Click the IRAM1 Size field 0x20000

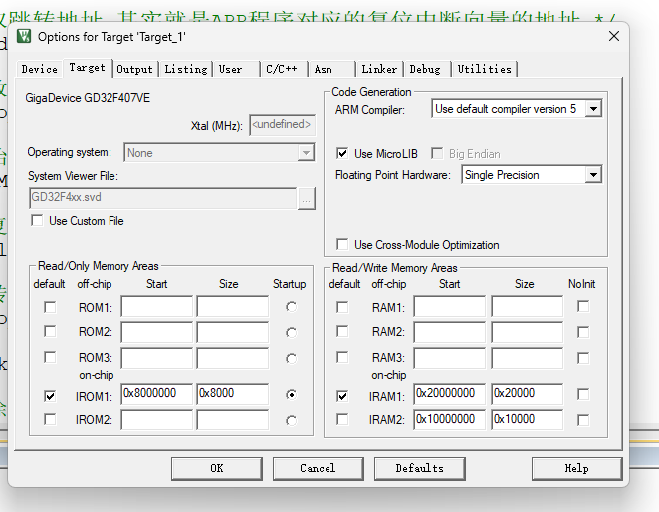(528, 394)
